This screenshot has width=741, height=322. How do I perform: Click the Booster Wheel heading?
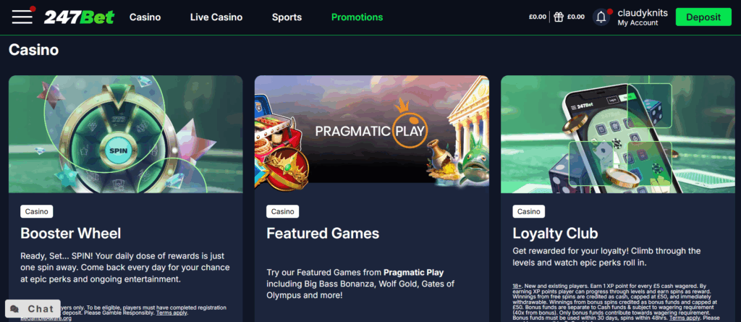tap(71, 233)
